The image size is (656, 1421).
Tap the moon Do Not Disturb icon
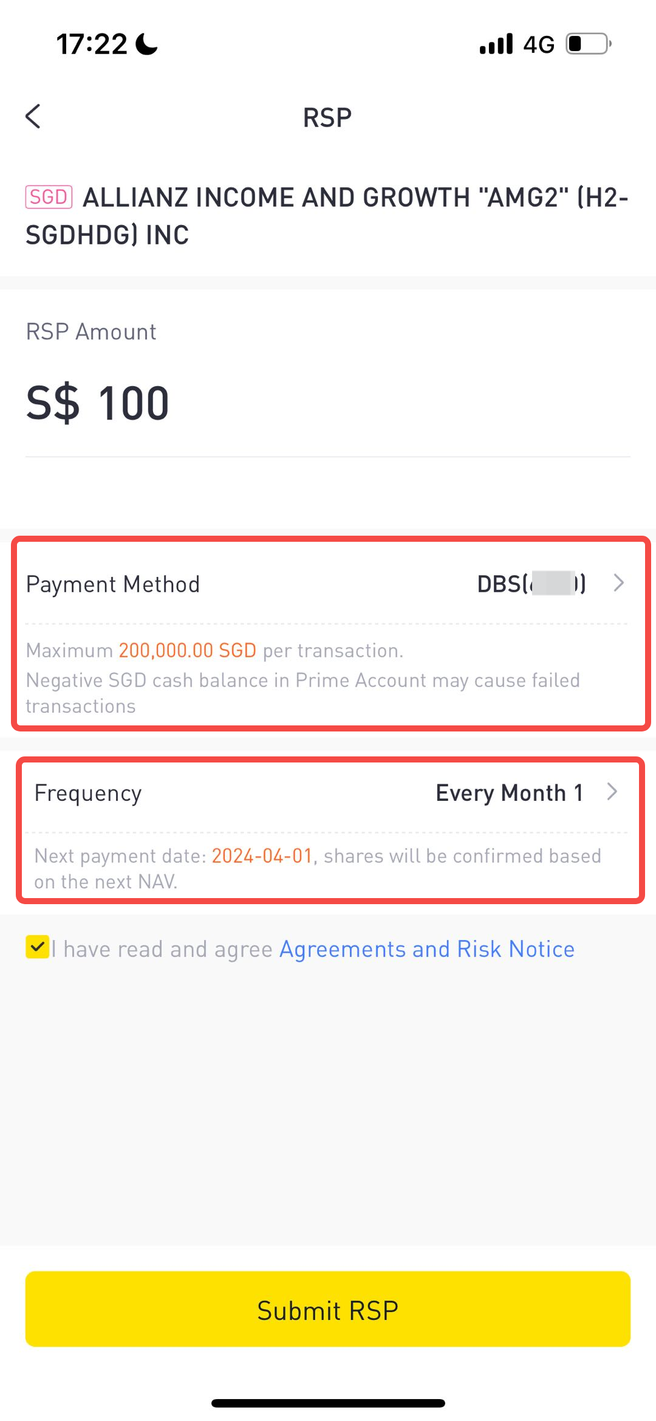(x=146, y=44)
